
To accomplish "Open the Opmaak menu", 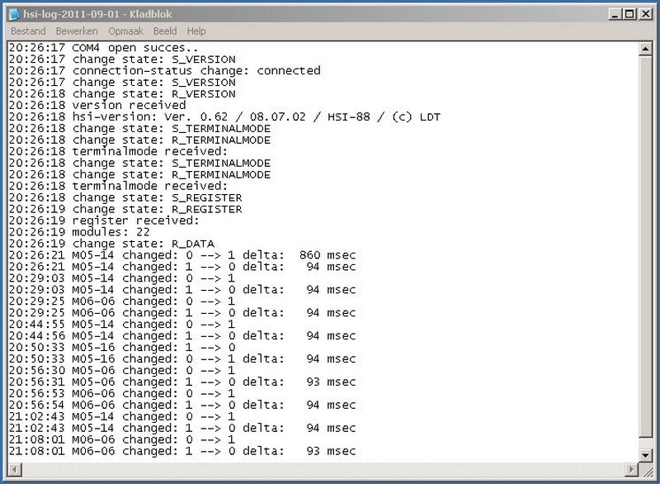I will pos(126,31).
